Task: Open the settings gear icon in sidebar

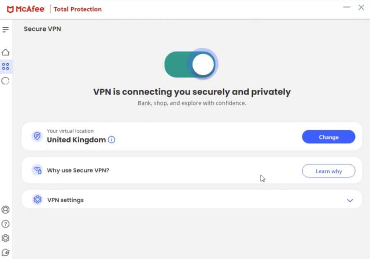Action: coord(5,238)
